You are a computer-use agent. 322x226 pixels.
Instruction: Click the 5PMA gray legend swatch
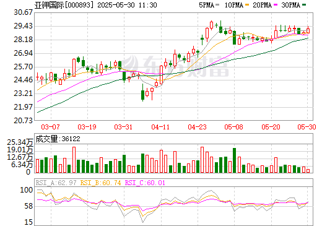[x=217, y=5]
